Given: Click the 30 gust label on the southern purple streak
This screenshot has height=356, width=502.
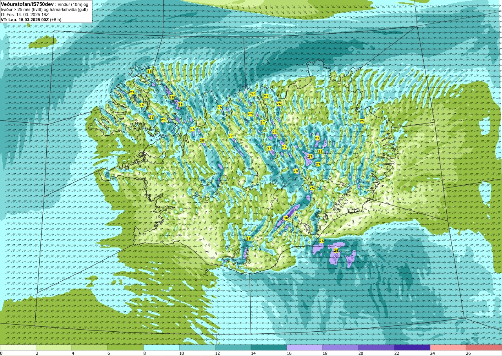Looking at the screenshot, I should click(286, 218).
